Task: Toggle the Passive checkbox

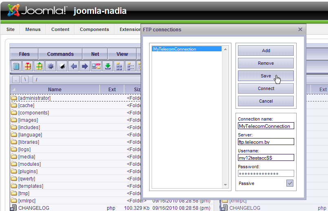Action: pos(290,183)
